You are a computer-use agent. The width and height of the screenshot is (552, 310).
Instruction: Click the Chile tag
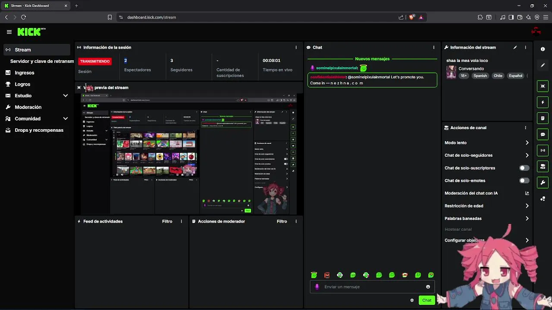pos(498,76)
